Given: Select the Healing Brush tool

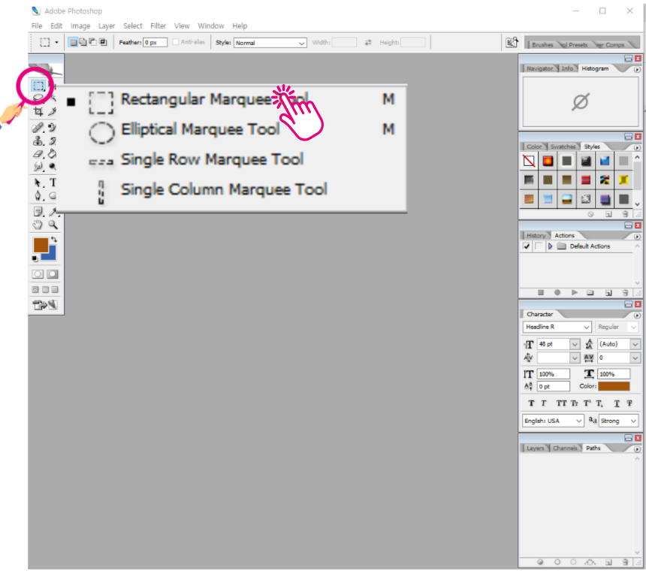Looking at the screenshot, I should (38, 127).
